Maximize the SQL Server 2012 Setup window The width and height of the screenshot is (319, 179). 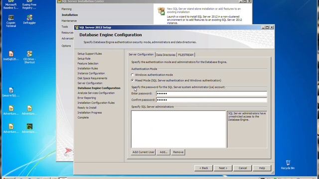[x=267, y=27]
